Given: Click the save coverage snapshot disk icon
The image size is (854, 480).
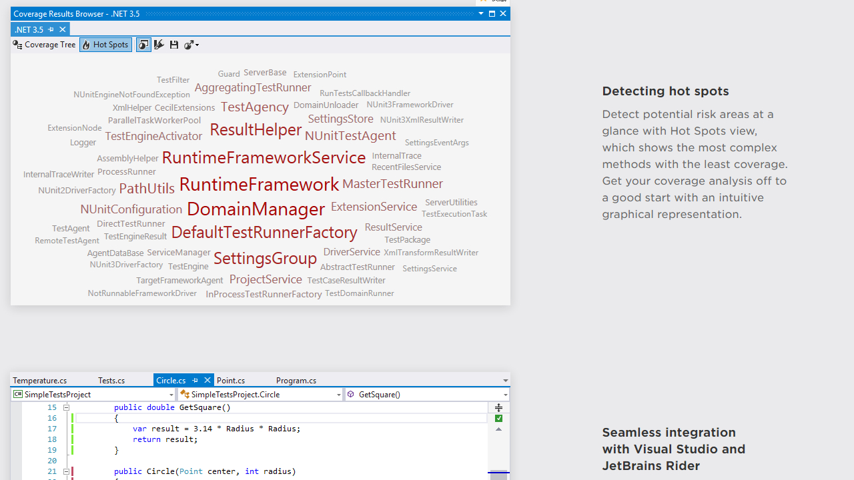Looking at the screenshot, I should pos(174,45).
